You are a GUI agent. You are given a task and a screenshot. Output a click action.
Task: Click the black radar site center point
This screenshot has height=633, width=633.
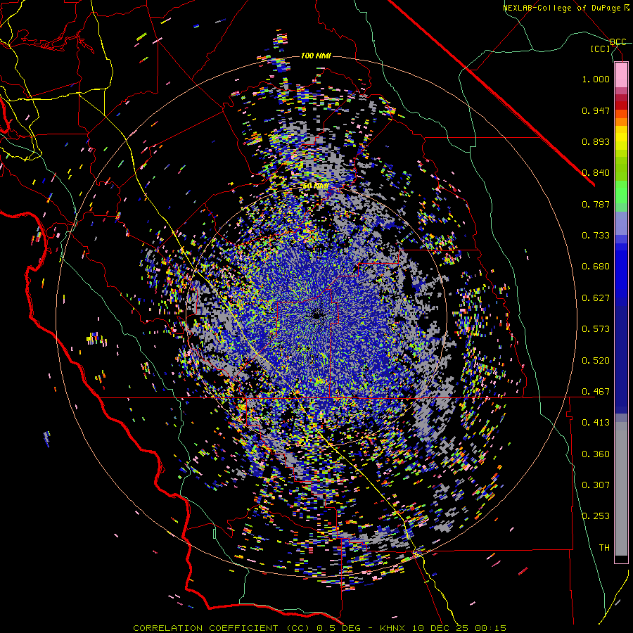[x=317, y=315]
